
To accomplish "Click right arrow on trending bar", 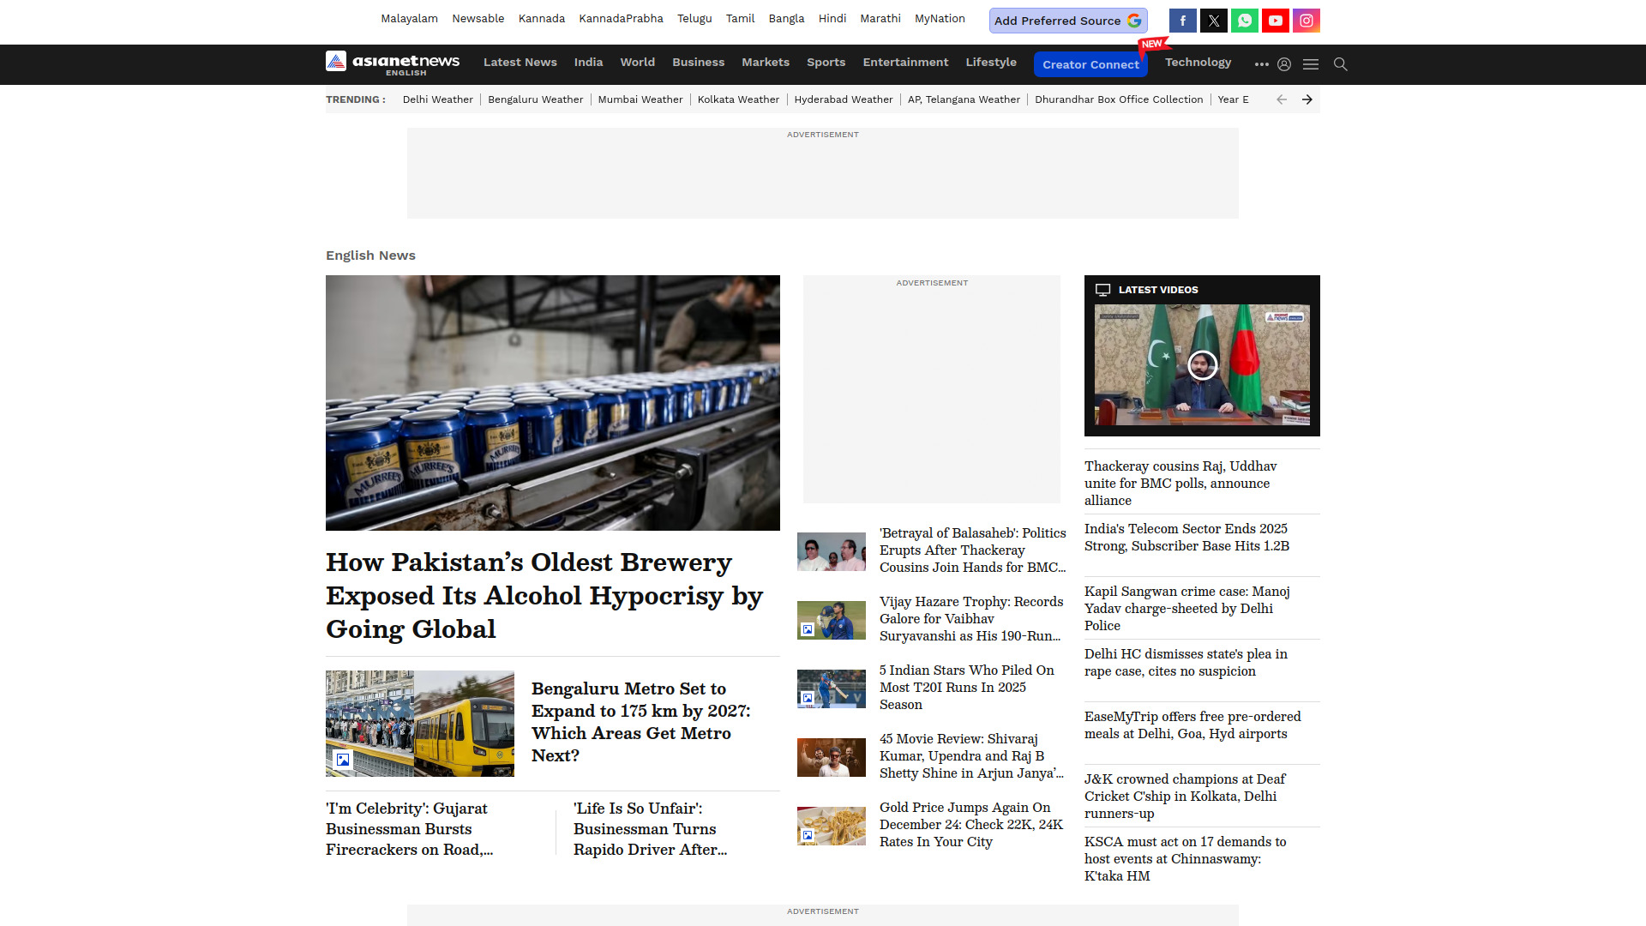I will tap(1307, 99).
